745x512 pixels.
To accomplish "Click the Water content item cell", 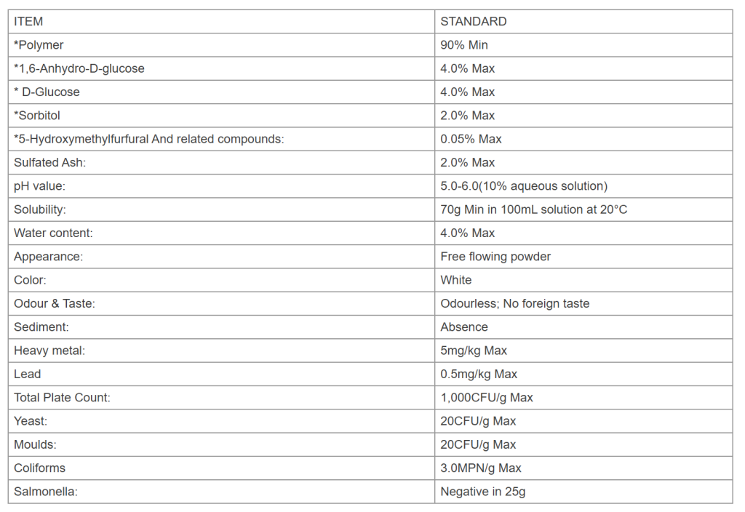I will pyautogui.click(x=221, y=233).
